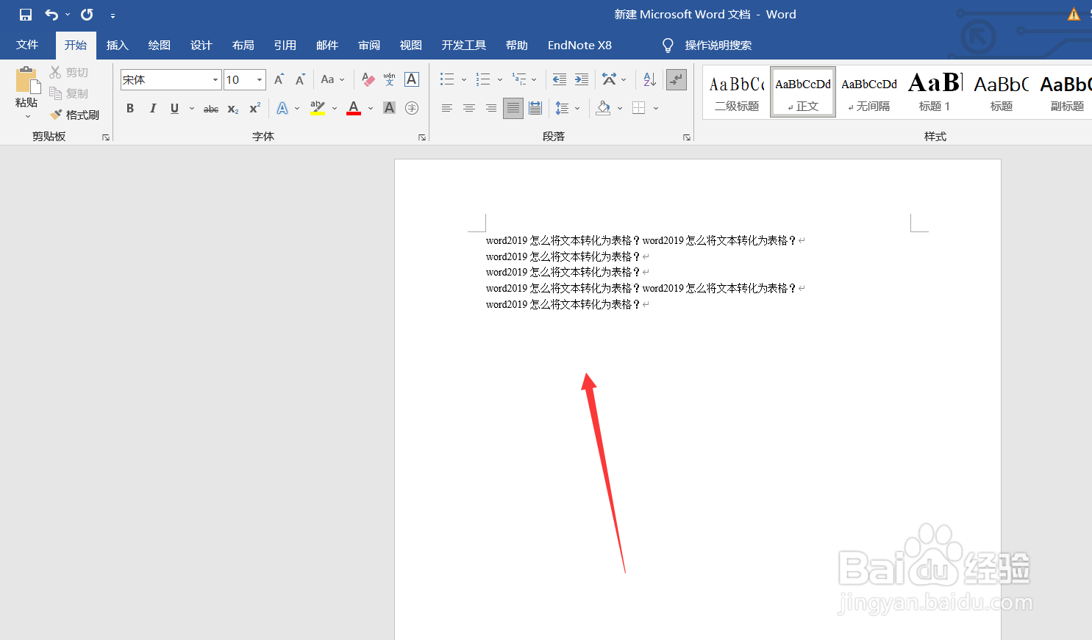Toggle justify alignment
The image size is (1092, 640).
[513, 108]
